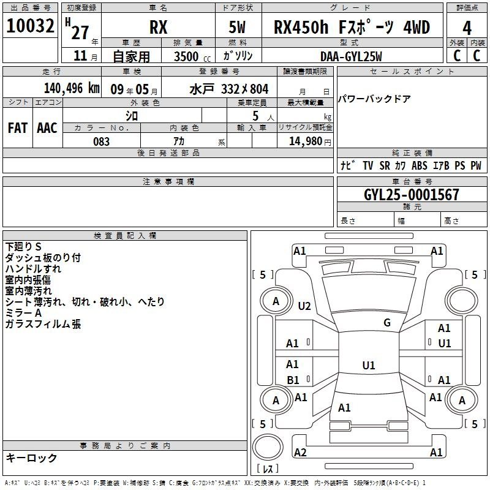Select the G windshield chip mark
This screenshot has height=490, width=490.
pos(387,323)
